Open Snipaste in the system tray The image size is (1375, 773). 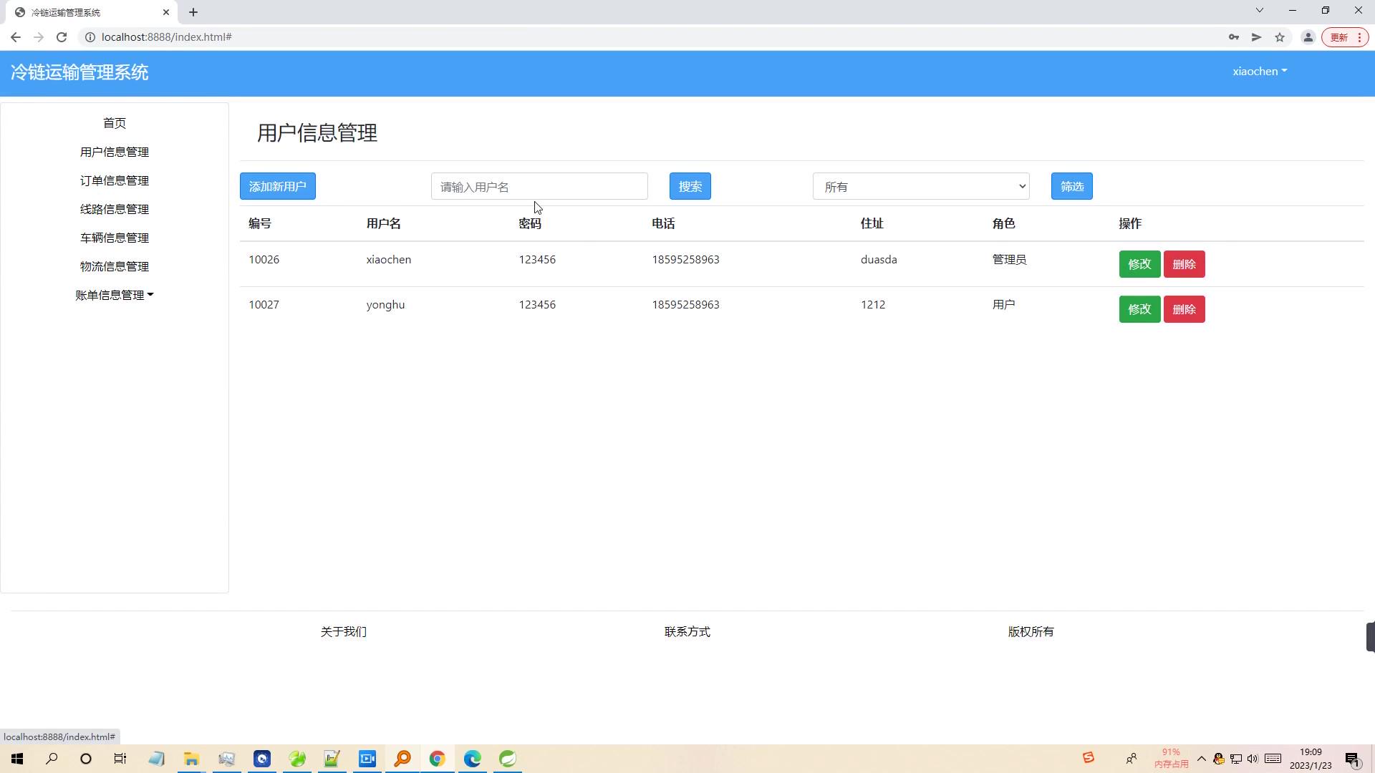tap(1088, 758)
